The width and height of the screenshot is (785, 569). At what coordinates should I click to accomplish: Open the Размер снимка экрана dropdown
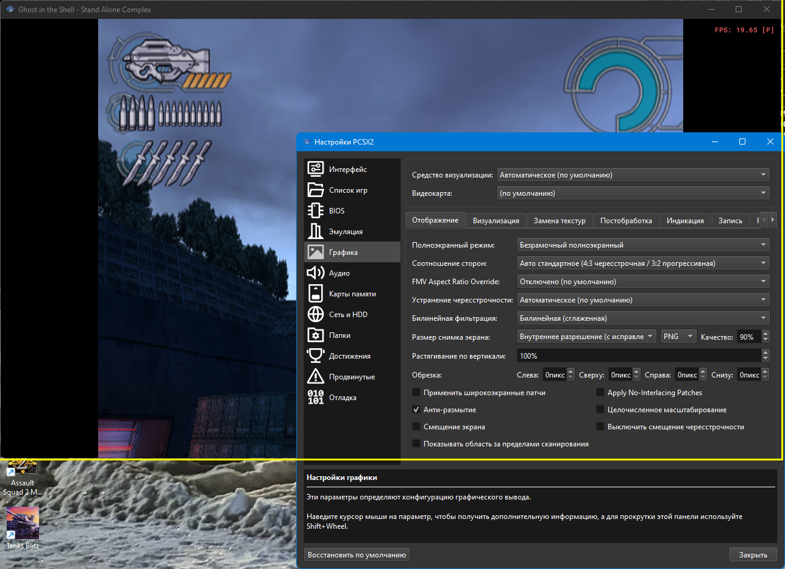586,337
